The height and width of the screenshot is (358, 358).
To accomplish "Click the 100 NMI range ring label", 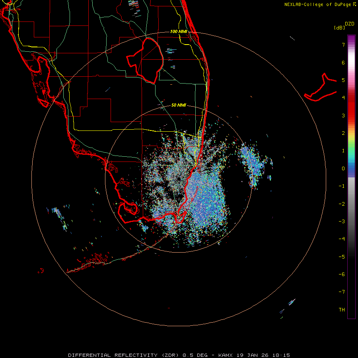I will point(179,31).
